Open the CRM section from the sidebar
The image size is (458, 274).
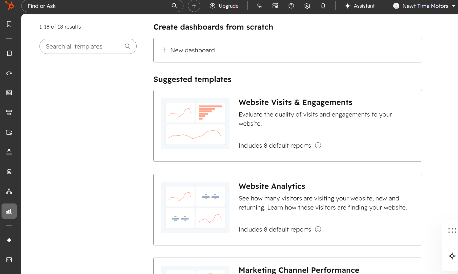tap(9, 53)
